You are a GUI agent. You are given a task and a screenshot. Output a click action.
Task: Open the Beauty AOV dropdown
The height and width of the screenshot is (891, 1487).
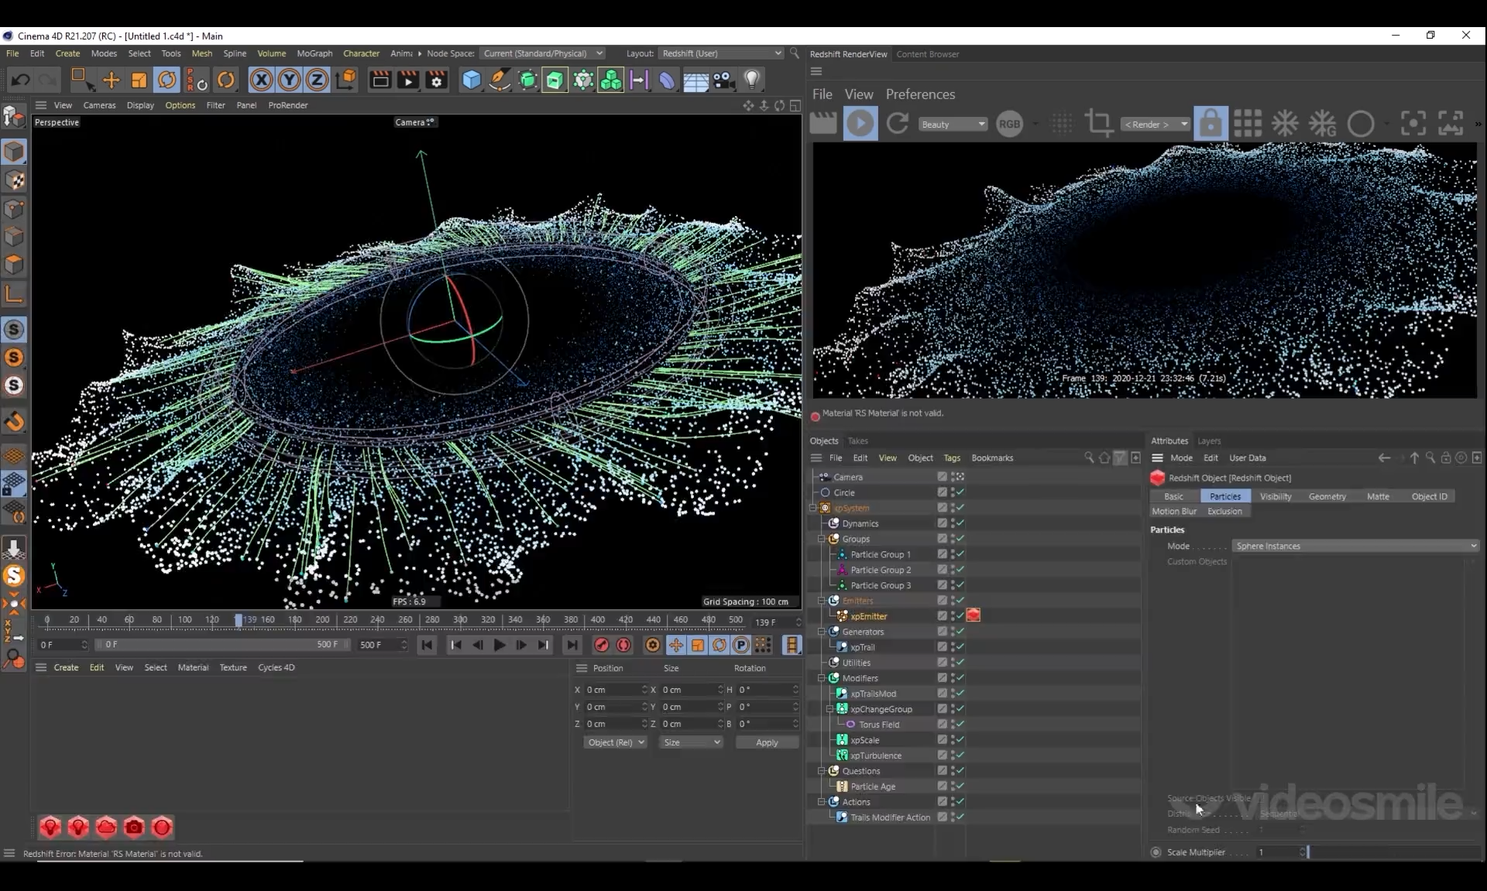(x=953, y=125)
